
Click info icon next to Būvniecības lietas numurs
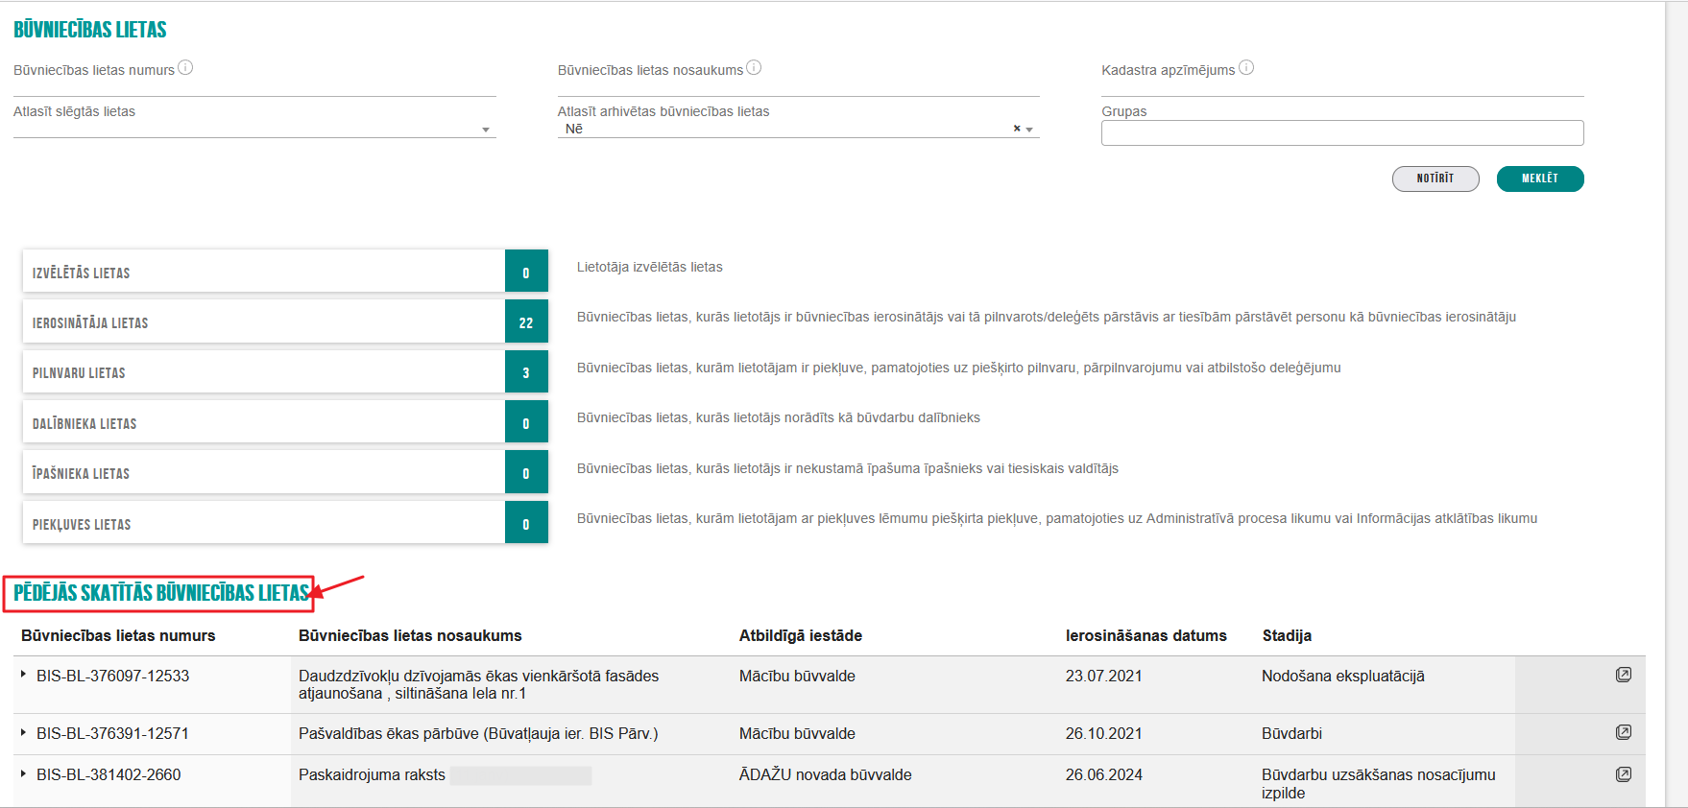click(x=185, y=67)
